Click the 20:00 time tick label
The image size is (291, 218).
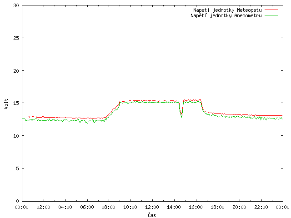pos(240,207)
